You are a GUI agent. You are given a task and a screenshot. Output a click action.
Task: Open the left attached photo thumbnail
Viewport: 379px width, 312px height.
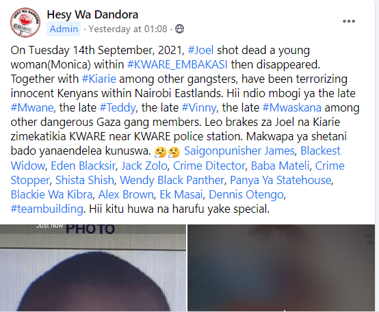(93, 268)
